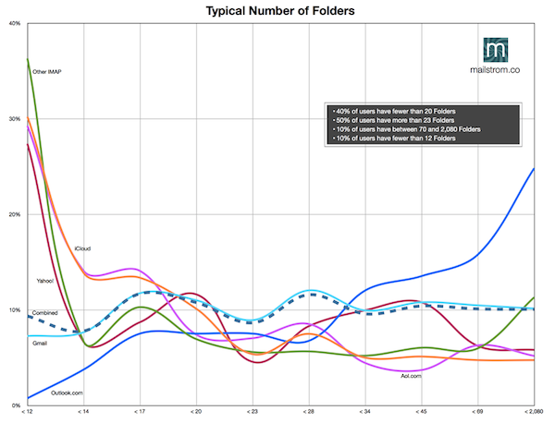Image resolution: width=555 pixels, height=423 pixels.
Task: Click the 20% y-axis label
Action: click(15, 214)
